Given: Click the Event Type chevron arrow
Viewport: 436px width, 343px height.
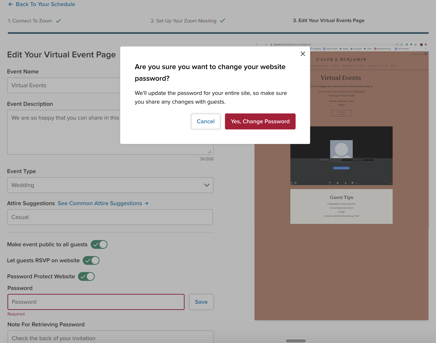Looking at the screenshot, I should coord(207,185).
